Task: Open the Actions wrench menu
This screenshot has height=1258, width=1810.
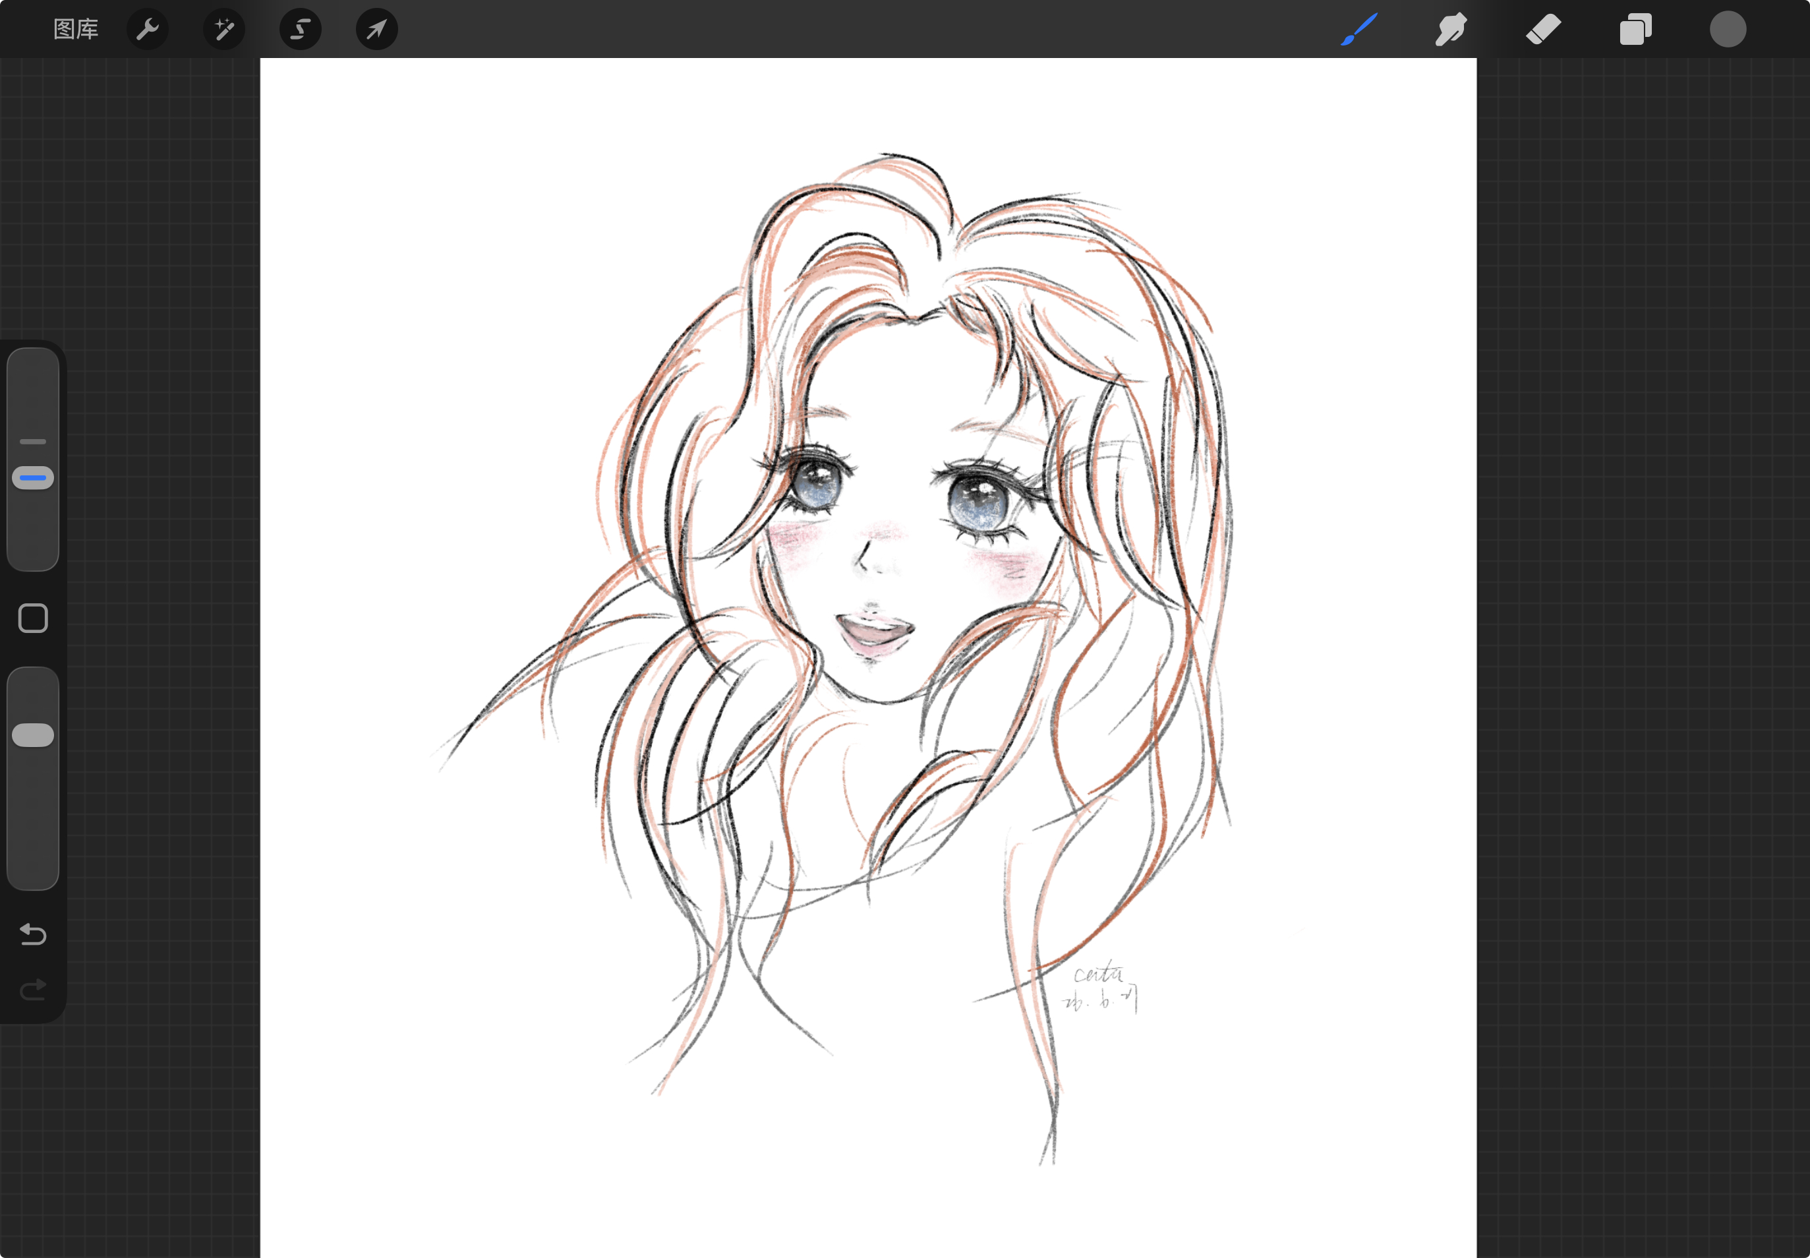Action: coord(148,29)
